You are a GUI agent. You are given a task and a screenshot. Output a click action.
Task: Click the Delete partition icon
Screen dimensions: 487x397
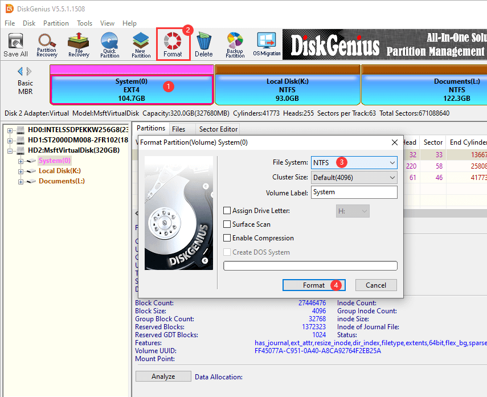(203, 44)
